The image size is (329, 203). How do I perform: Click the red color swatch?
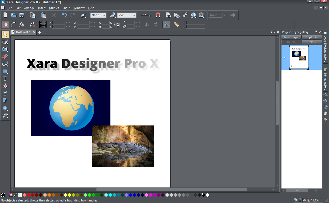tap(29, 195)
